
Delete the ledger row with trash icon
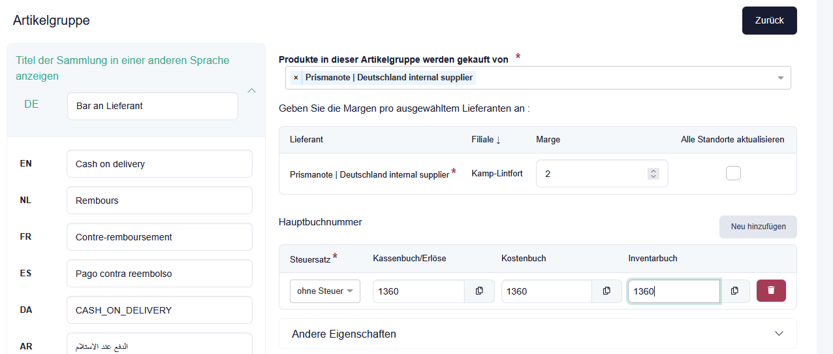click(x=771, y=291)
